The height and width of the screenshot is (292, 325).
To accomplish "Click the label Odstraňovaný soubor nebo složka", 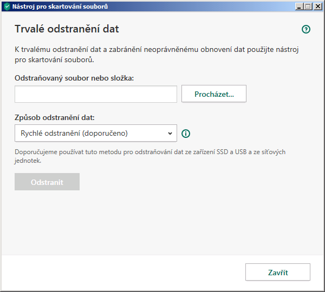I will [74, 78].
